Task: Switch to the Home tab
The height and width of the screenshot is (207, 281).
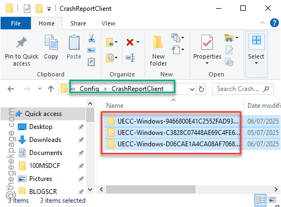Action: pyautogui.click(x=47, y=23)
